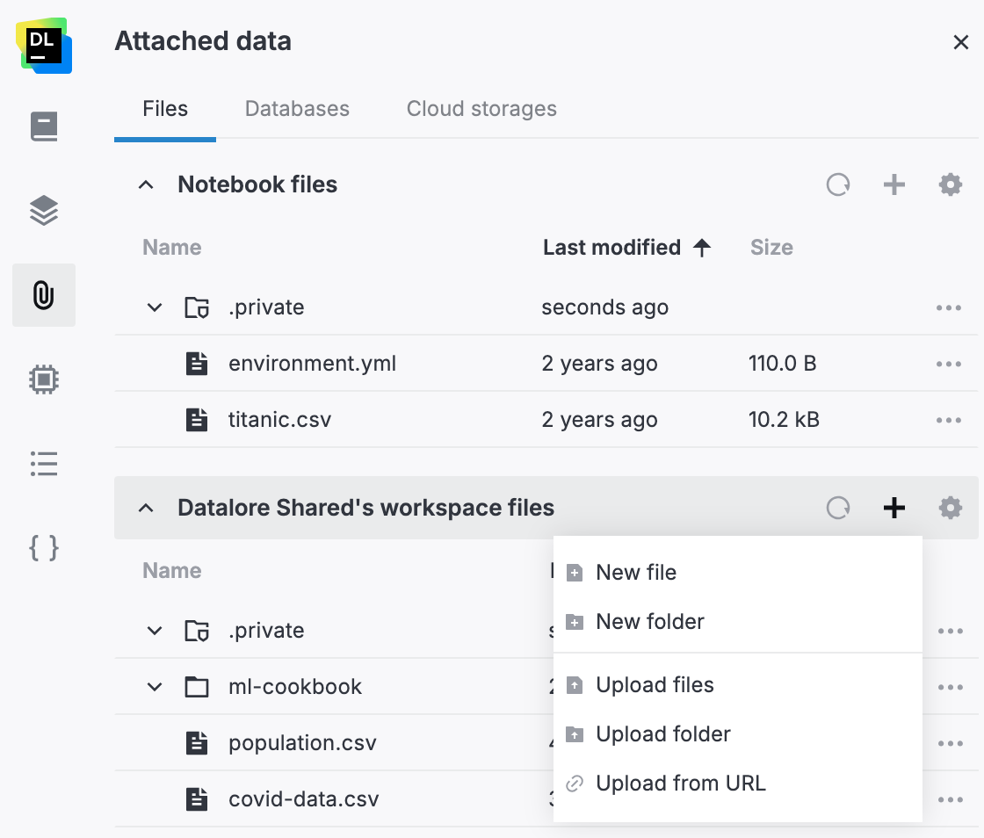The height and width of the screenshot is (838, 984).
Task: Open the Cloud storages tab
Action: coord(481,108)
